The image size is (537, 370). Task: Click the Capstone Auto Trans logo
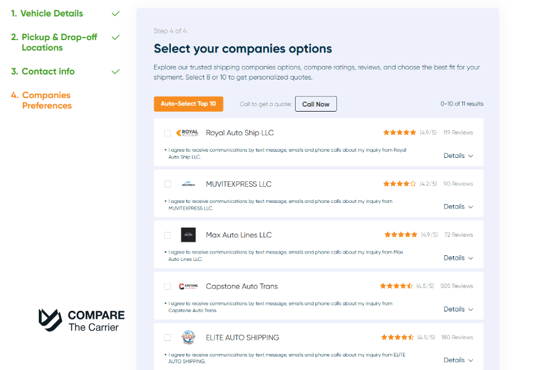pos(188,286)
